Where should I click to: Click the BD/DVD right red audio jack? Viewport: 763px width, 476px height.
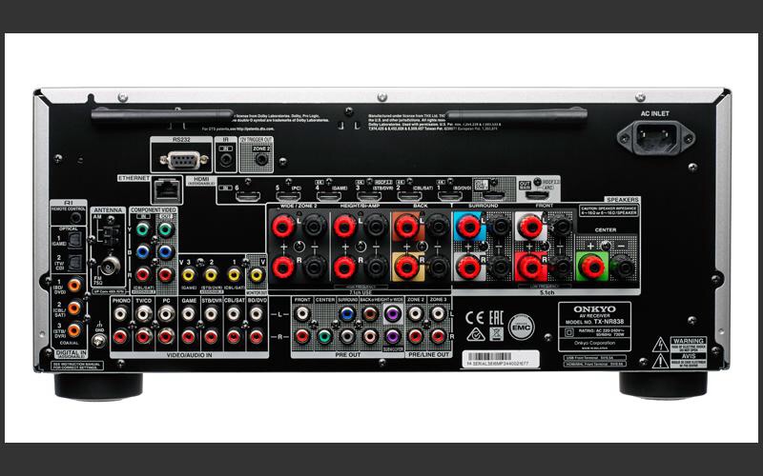(x=257, y=336)
